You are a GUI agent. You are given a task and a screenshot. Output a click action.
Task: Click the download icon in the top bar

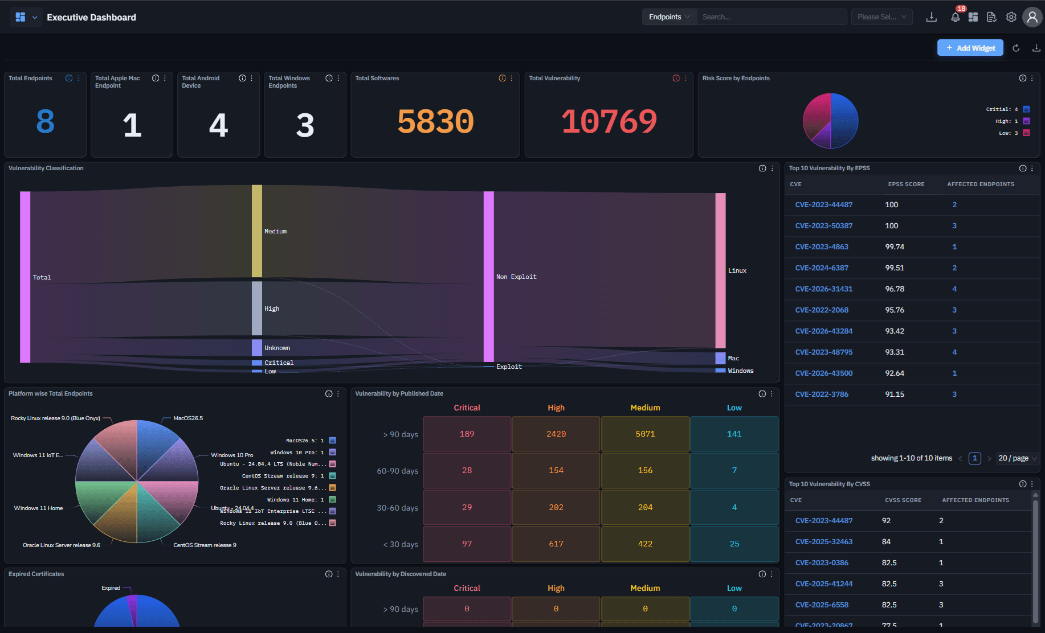[932, 17]
